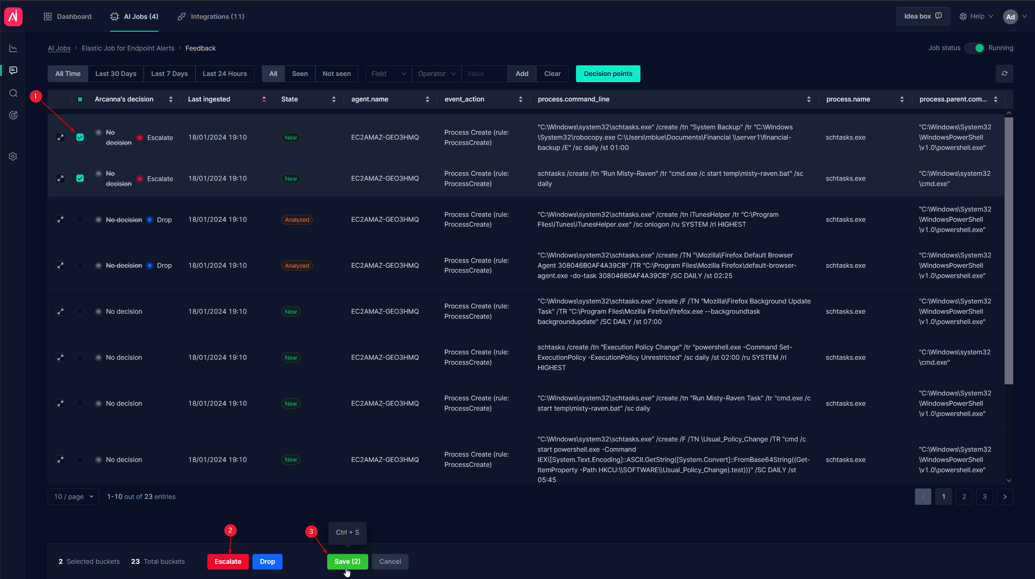Screen dimensions: 1035x579
Task: Uncheck the Run Misty-Raven row checkbox
Action: pyautogui.click(x=80, y=179)
